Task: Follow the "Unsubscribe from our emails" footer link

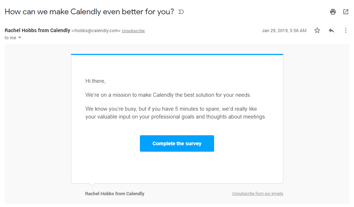Action: point(257,193)
